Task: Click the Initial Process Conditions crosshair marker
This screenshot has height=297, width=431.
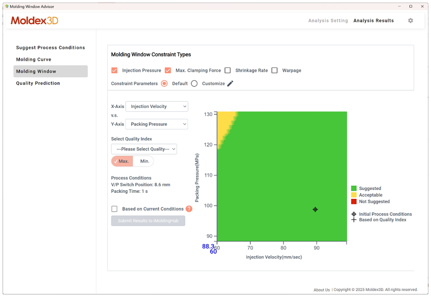Action: 315,210
